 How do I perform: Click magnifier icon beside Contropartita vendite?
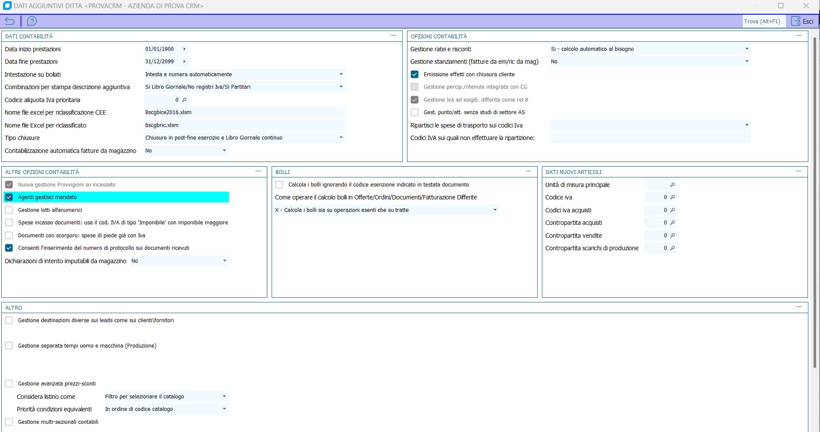coord(672,236)
